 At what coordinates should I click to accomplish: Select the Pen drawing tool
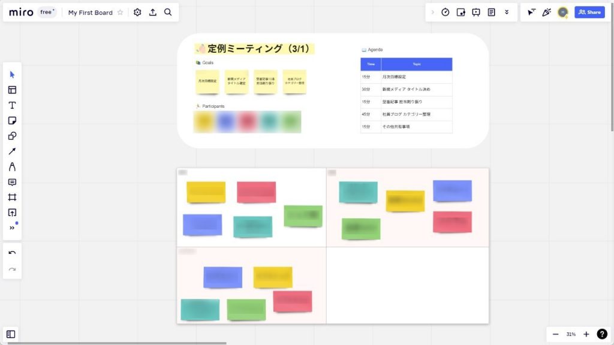pyautogui.click(x=12, y=167)
